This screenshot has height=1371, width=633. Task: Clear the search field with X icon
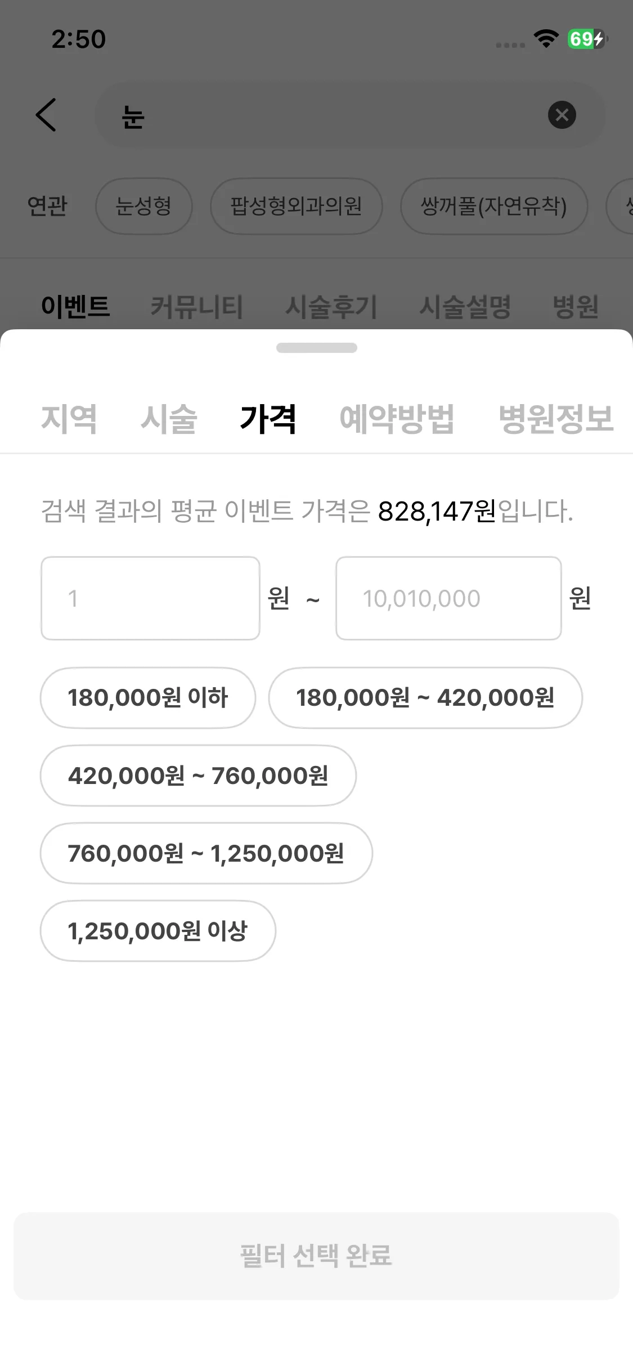coord(562,115)
